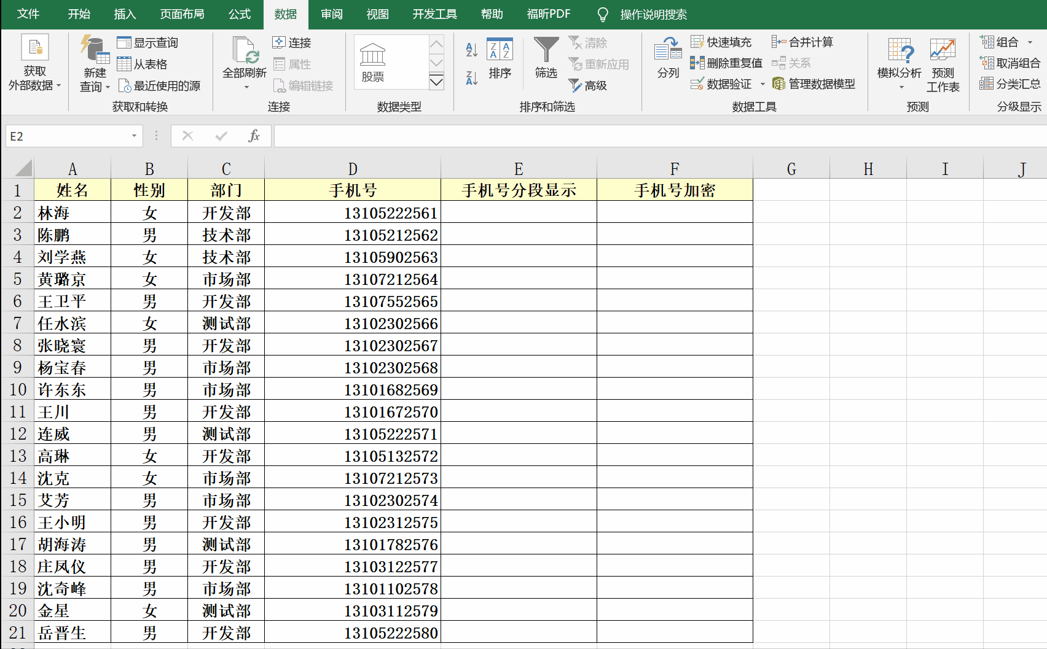The height and width of the screenshot is (649, 1047).
Task: Open the File (文件) tab
Action: 28,14
